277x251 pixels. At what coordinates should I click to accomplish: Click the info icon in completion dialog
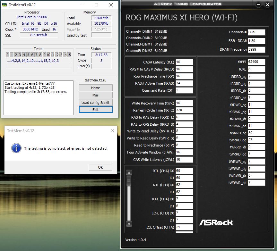coord(16,148)
